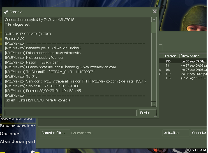Click console line 'Nick baneado : Wonder'
The width and height of the screenshot is (208, 153).
pyautogui.click(x=34, y=58)
